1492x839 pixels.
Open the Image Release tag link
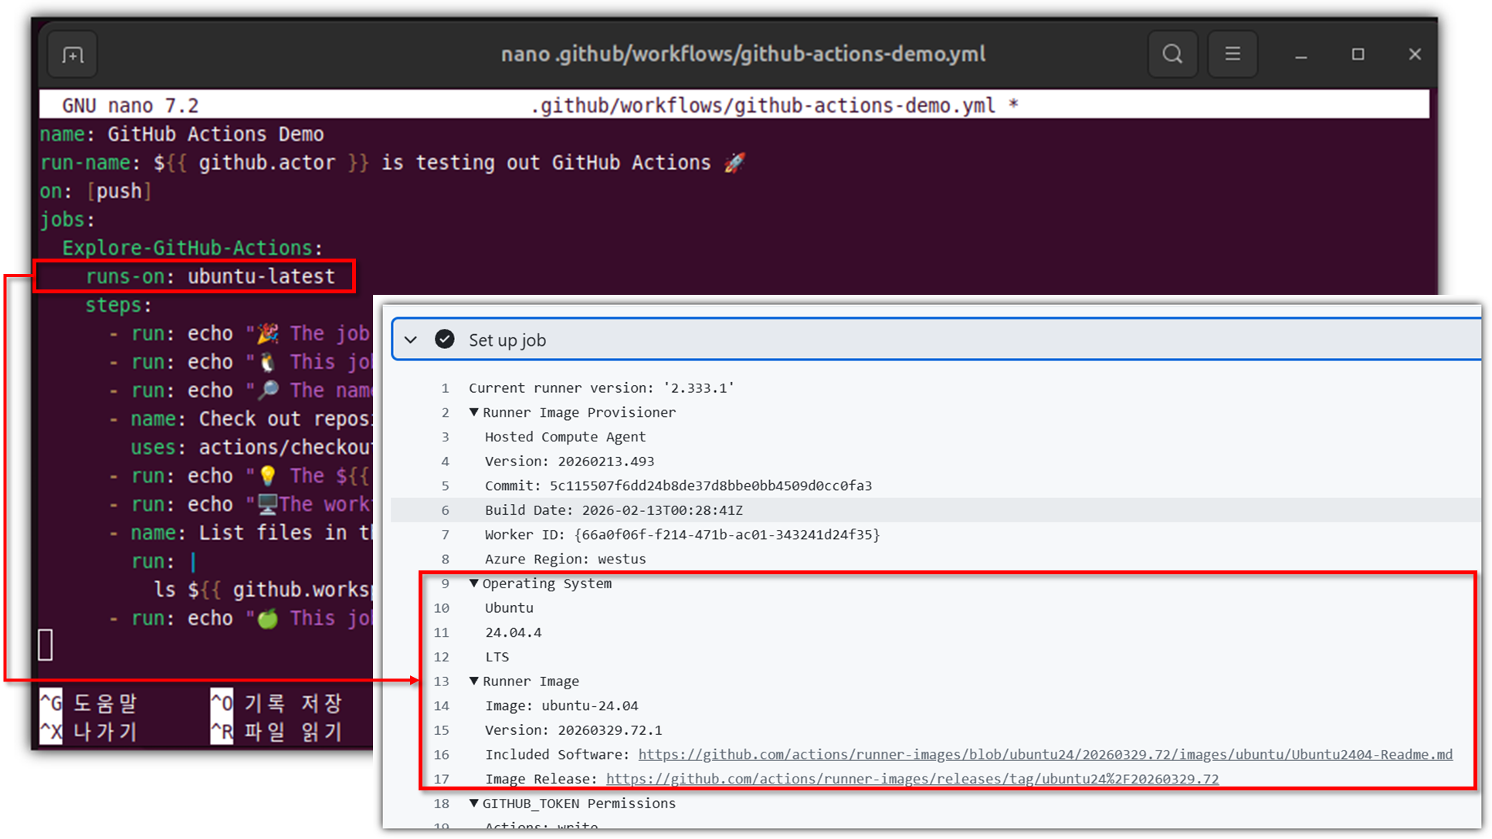[912, 779]
